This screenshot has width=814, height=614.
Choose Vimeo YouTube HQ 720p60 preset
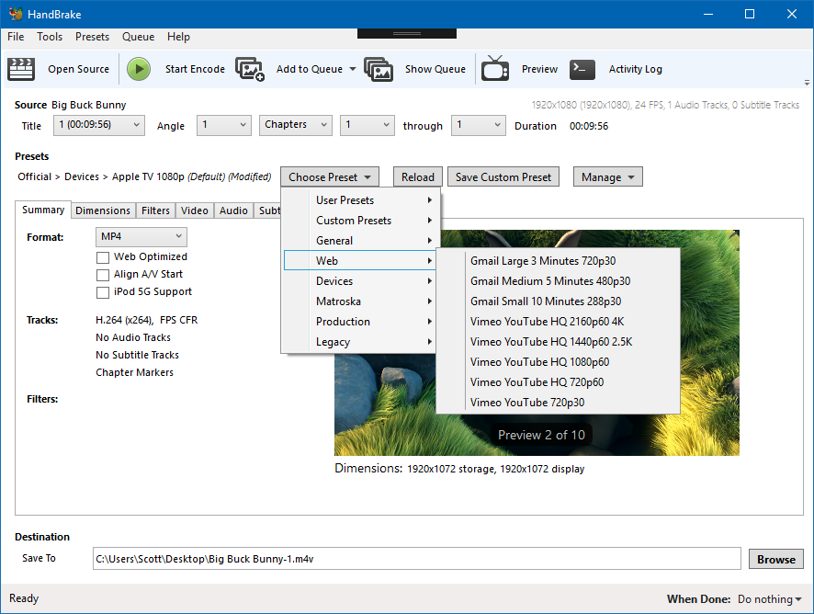point(558,382)
